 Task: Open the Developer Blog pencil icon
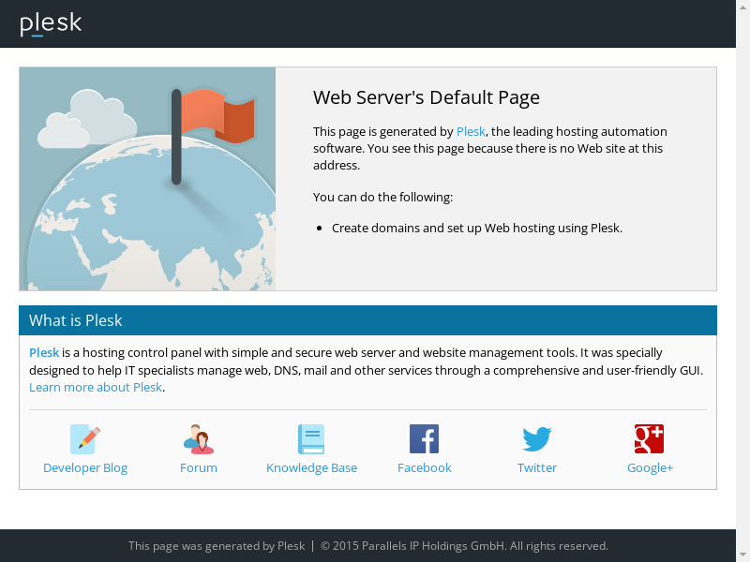[85, 438]
